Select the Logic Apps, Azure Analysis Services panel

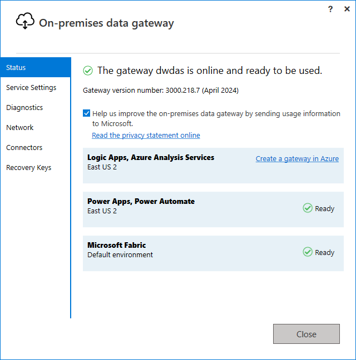[x=213, y=166]
